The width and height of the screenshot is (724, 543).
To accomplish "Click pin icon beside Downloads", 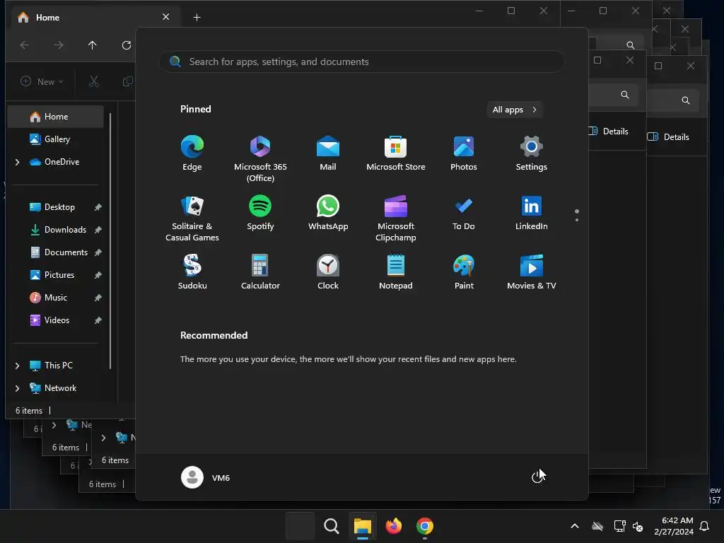I will (98, 230).
